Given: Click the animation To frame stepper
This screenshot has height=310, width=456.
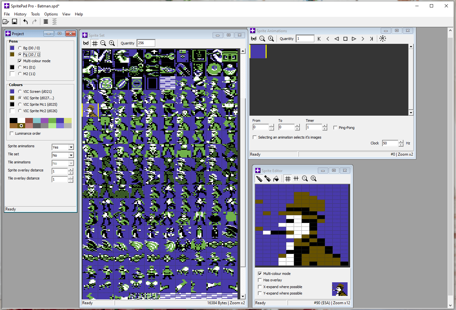Looking at the screenshot, I should pyautogui.click(x=298, y=127).
